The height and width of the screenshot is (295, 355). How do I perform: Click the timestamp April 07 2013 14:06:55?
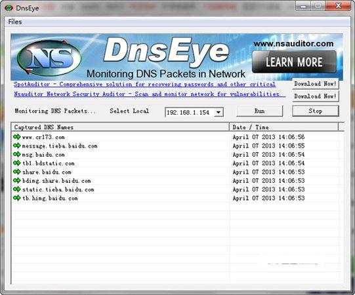(268, 146)
